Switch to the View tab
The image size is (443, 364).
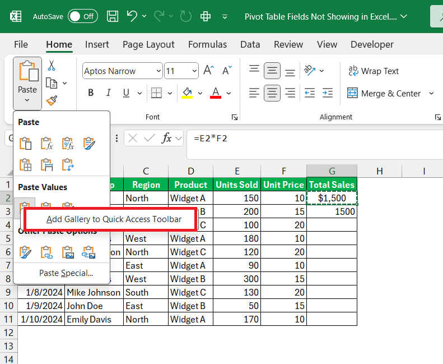pyautogui.click(x=327, y=44)
